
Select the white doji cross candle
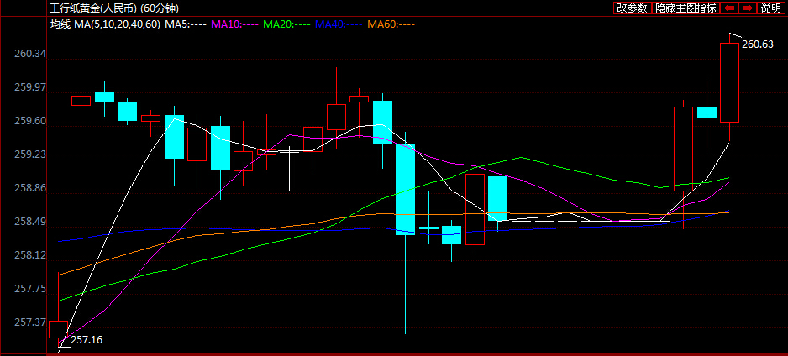[x=290, y=168]
